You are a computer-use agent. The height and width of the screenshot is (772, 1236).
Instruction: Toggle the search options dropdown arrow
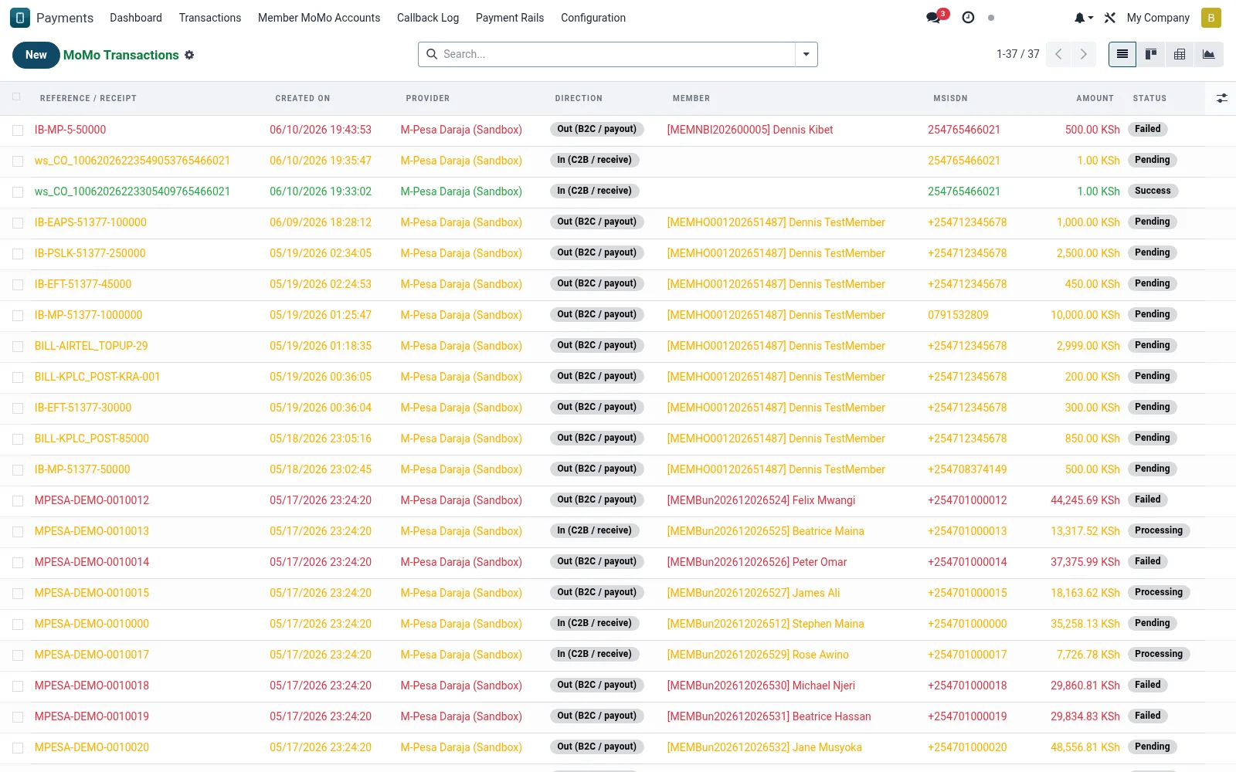click(806, 54)
